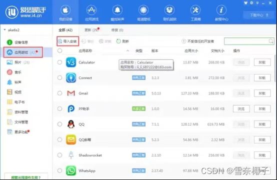
Task: Click the Shadowrocket app icon
Action: 71,155
